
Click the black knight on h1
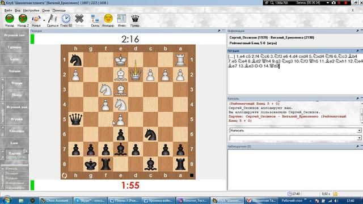pyautogui.click(x=75, y=59)
